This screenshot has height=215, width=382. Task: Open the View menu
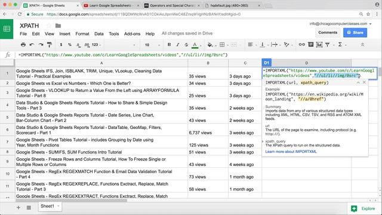pos(49,34)
